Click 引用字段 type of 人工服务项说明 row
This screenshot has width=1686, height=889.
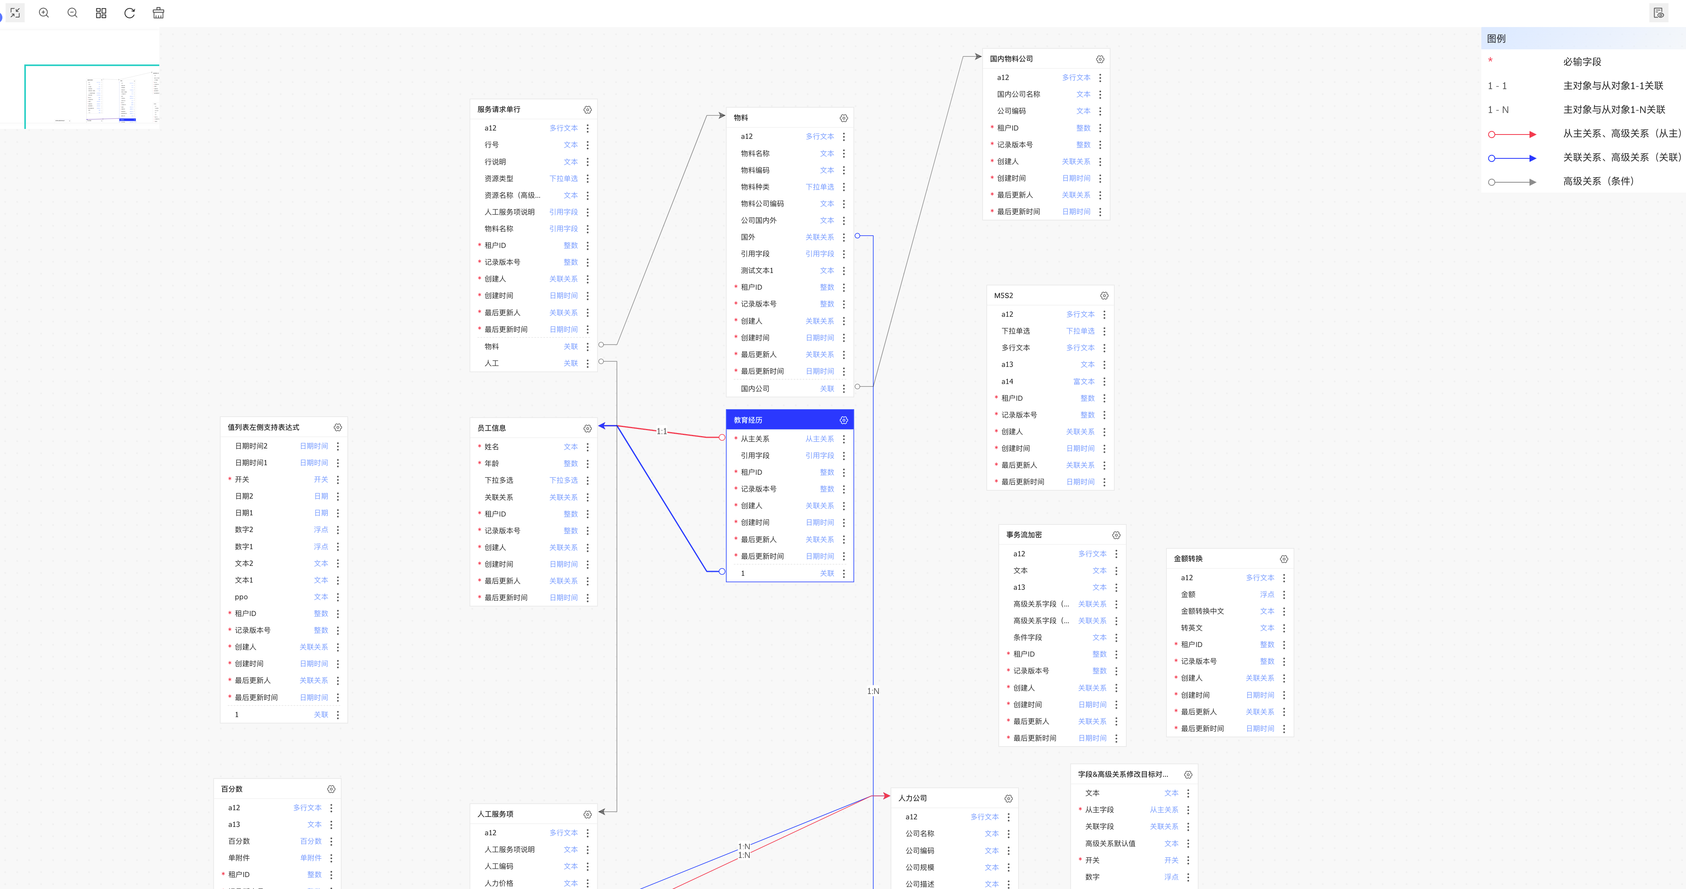point(563,212)
